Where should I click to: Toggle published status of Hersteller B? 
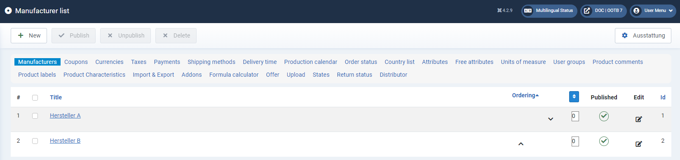coord(604,141)
